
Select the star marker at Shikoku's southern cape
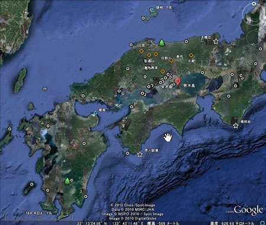[x=140, y=155]
